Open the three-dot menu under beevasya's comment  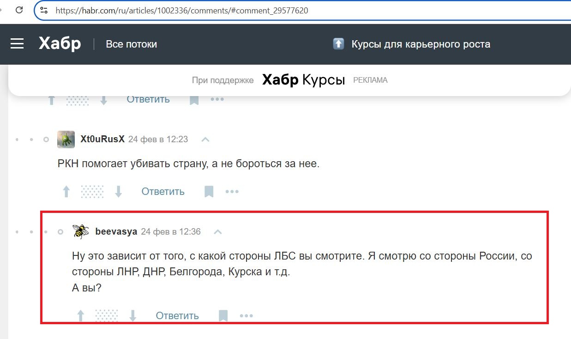(x=246, y=315)
